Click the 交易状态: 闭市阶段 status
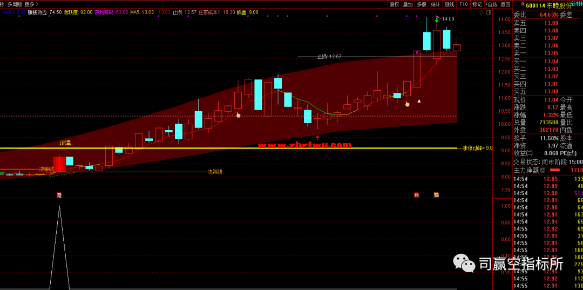The image size is (583, 290). pyautogui.click(x=540, y=161)
